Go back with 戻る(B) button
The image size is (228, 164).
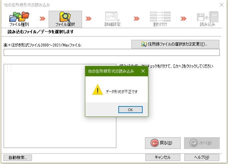click(x=163, y=143)
